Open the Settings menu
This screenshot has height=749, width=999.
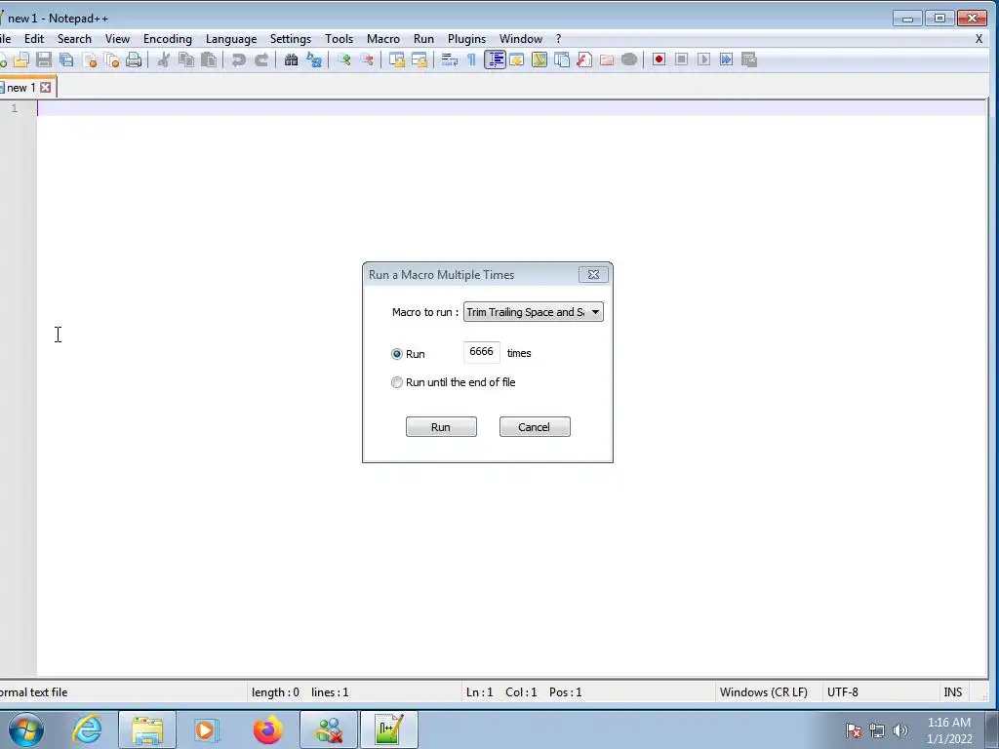pos(291,39)
